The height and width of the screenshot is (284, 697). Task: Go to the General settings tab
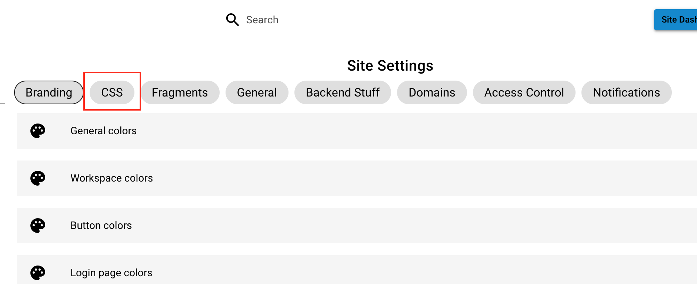(x=257, y=92)
